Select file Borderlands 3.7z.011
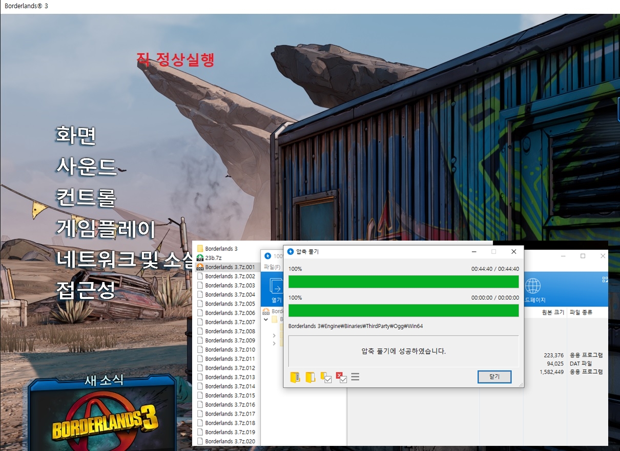Viewport: 620px width, 451px height. [230, 359]
